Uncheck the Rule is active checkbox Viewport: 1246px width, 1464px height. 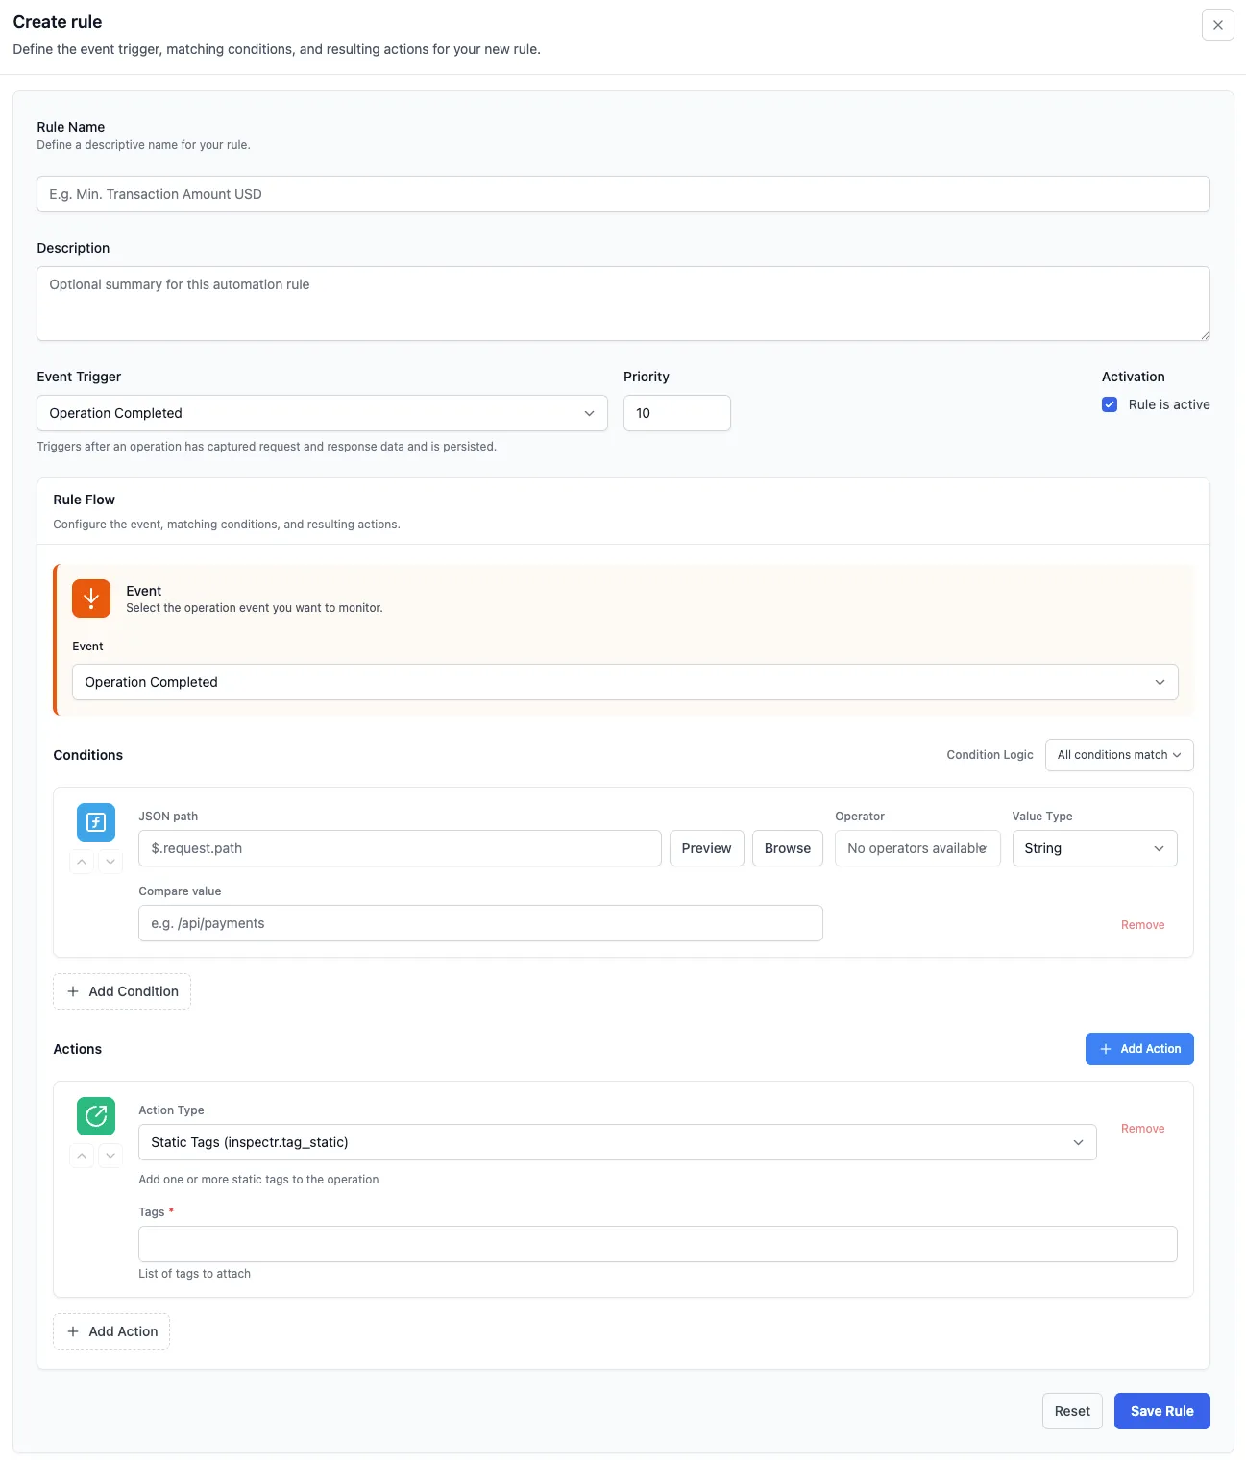[1110, 404]
